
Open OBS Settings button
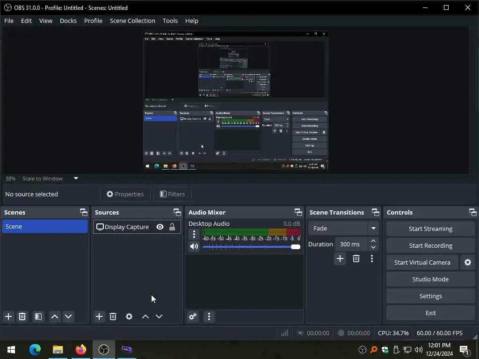430,296
